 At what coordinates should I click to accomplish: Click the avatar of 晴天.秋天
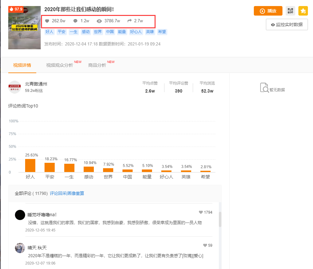[x=20, y=248]
